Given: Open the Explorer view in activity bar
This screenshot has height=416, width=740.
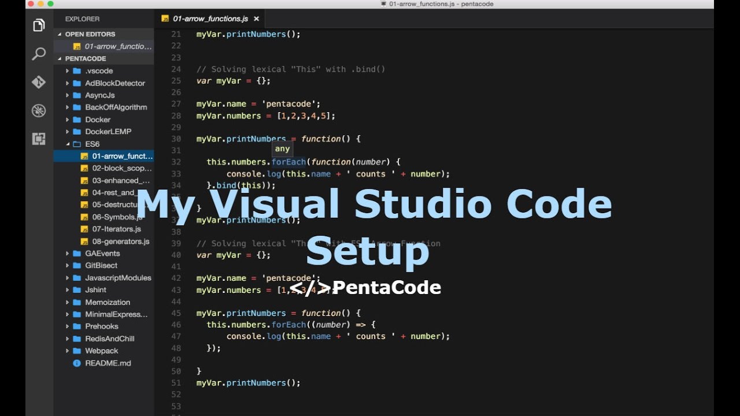Looking at the screenshot, I should (39, 25).
